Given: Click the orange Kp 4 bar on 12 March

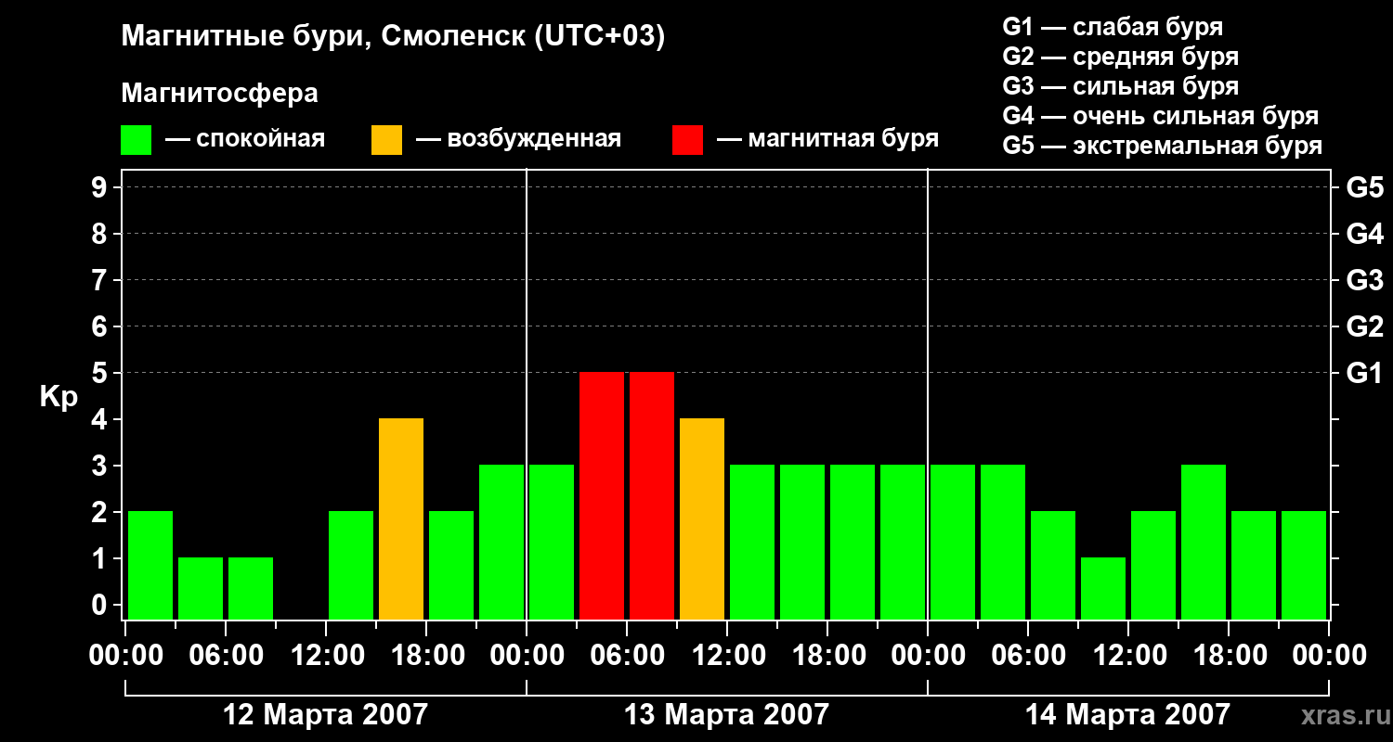Looking at the screenshot, I should tap(401, 518).
